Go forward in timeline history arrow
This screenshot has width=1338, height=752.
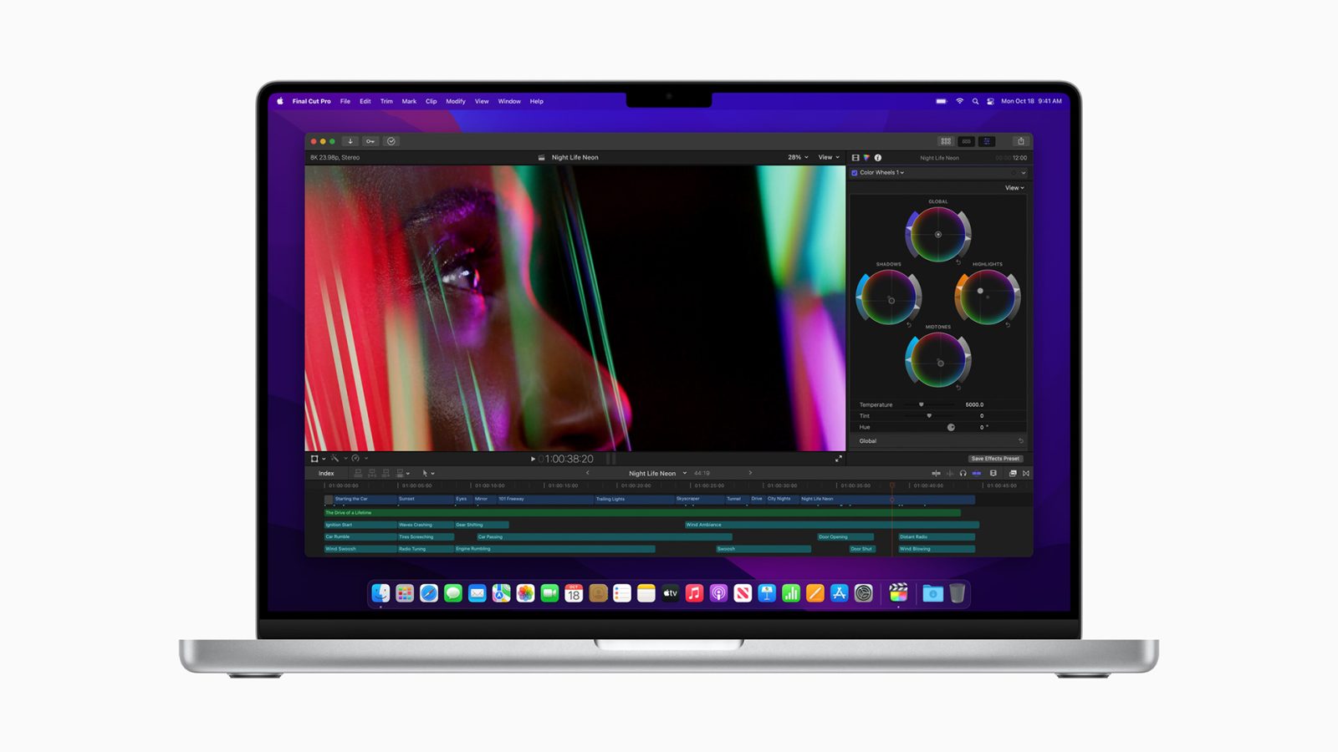(x=750, y=473)
